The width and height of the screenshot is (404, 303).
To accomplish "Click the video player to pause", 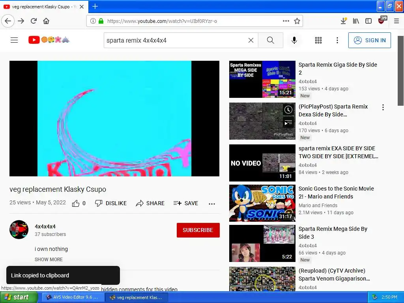I will [x=114, y=118].
